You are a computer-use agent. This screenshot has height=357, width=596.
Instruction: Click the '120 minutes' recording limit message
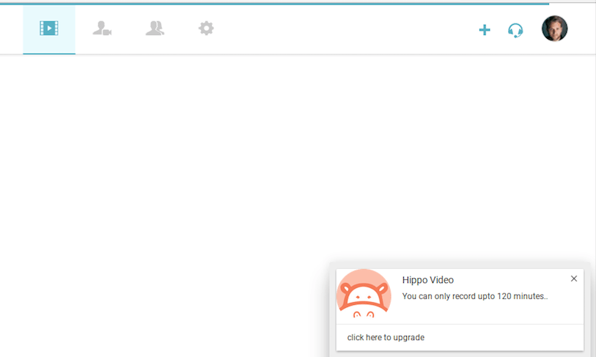(x=475, y=296)
